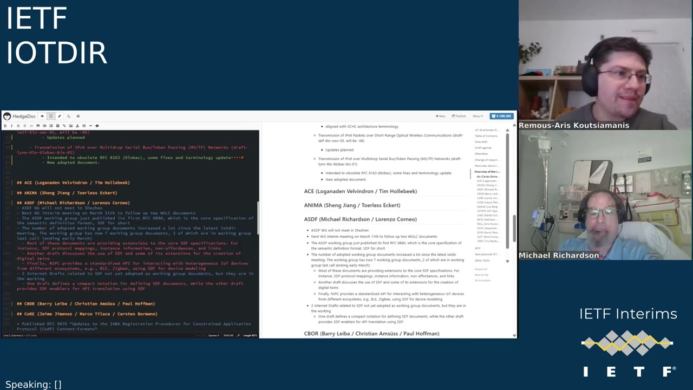The height and width of the screenshot is (390, 693).
Task: Select CoRE TOC entry in sidebar
Action: [487, 198]
